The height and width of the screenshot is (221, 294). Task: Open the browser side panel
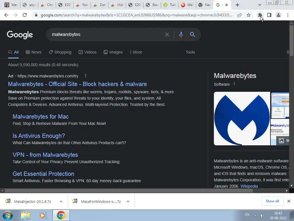pos(269,15)
